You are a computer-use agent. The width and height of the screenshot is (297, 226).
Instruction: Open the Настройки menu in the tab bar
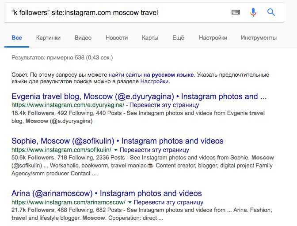pos(213,38)
